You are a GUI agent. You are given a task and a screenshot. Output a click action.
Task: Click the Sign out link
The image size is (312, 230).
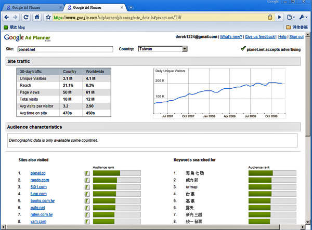coord(296,37)
